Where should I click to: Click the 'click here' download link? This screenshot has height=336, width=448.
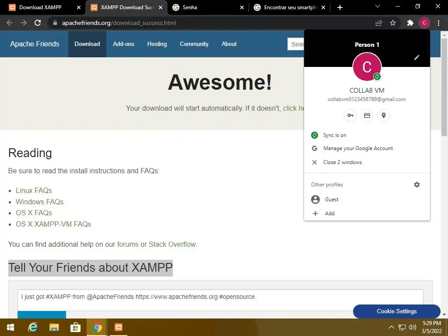coord(294,108)
